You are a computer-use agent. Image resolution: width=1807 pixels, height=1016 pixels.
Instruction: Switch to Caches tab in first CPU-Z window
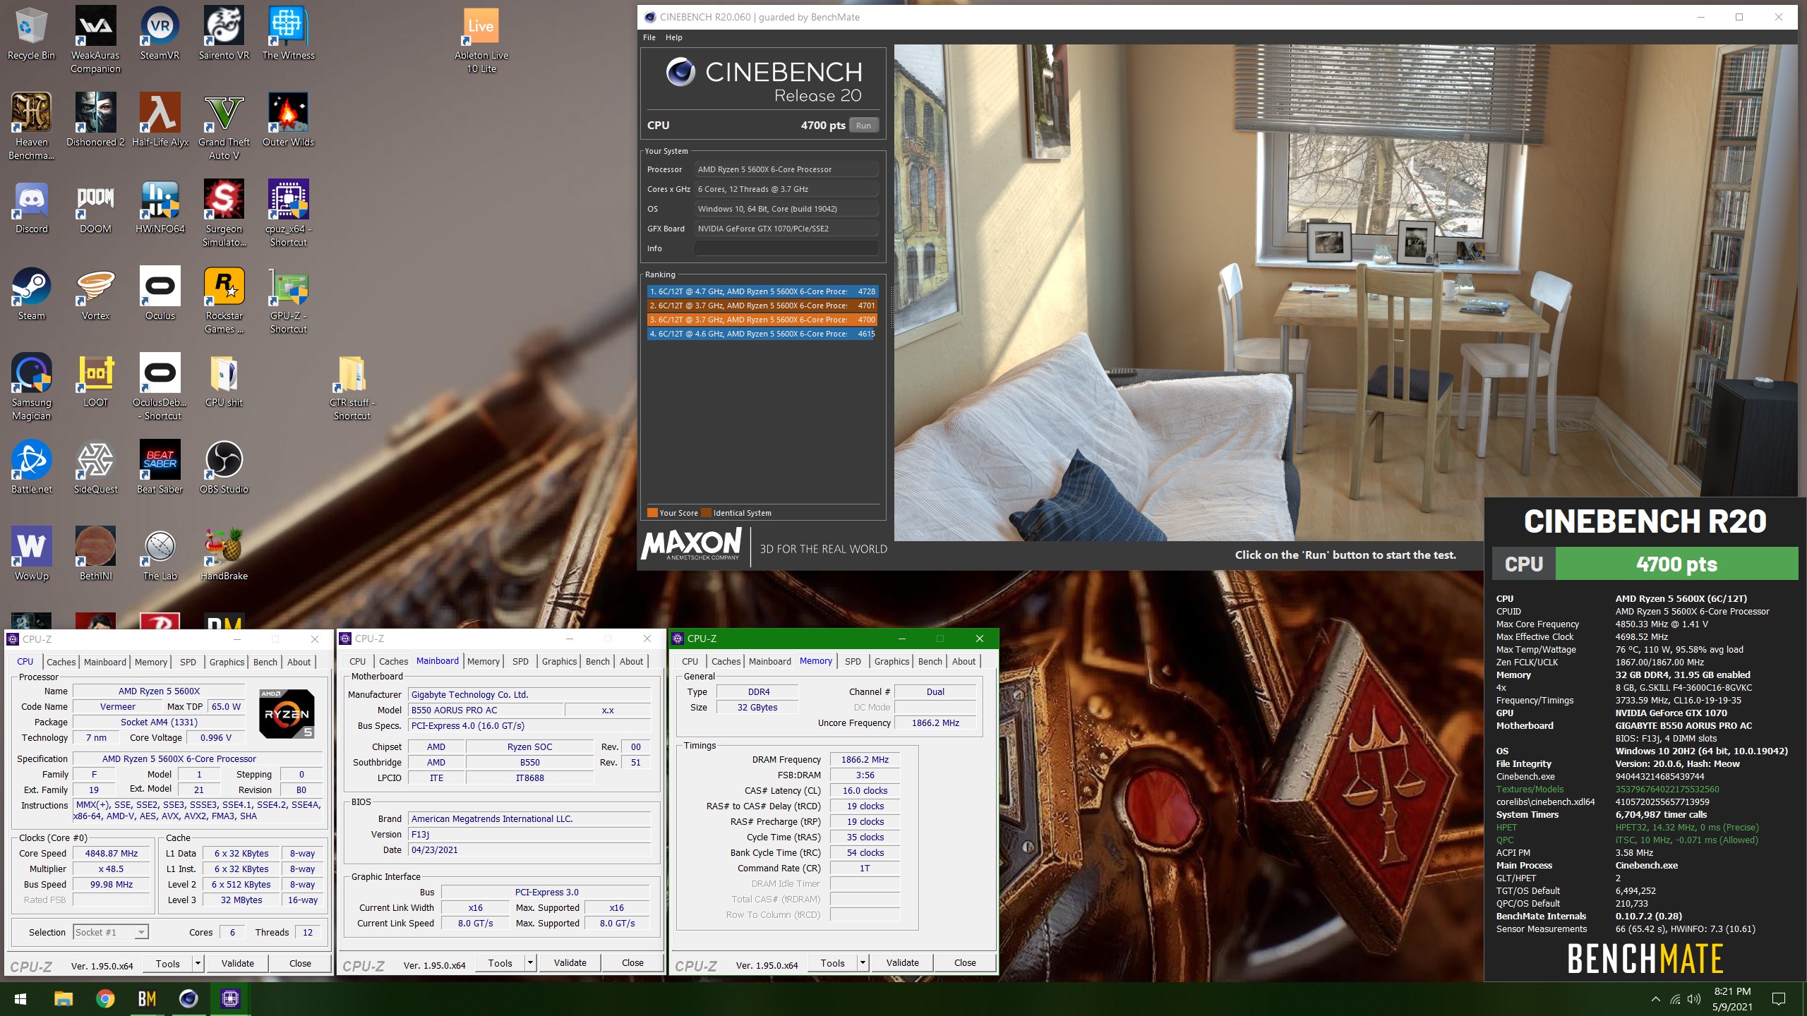pos(61,662)
